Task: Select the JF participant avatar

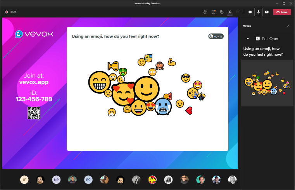Action: point(24,180)
